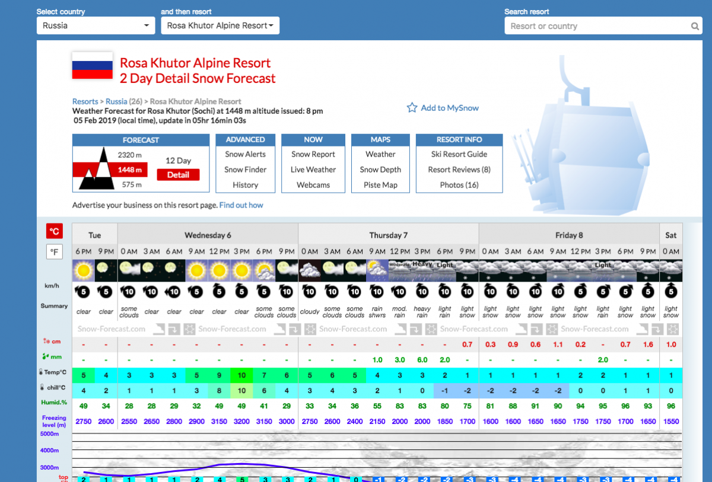Open Resort Reviews (8)
This screenshot has width=712, height=482.
click(459, 170)
